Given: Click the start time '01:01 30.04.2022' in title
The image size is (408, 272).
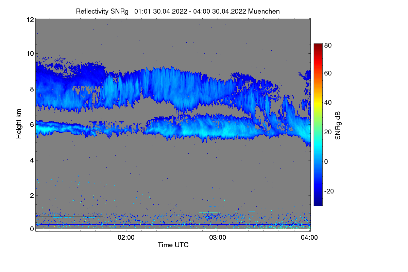Looking at the screenshot, I should [x=161, y=11].
